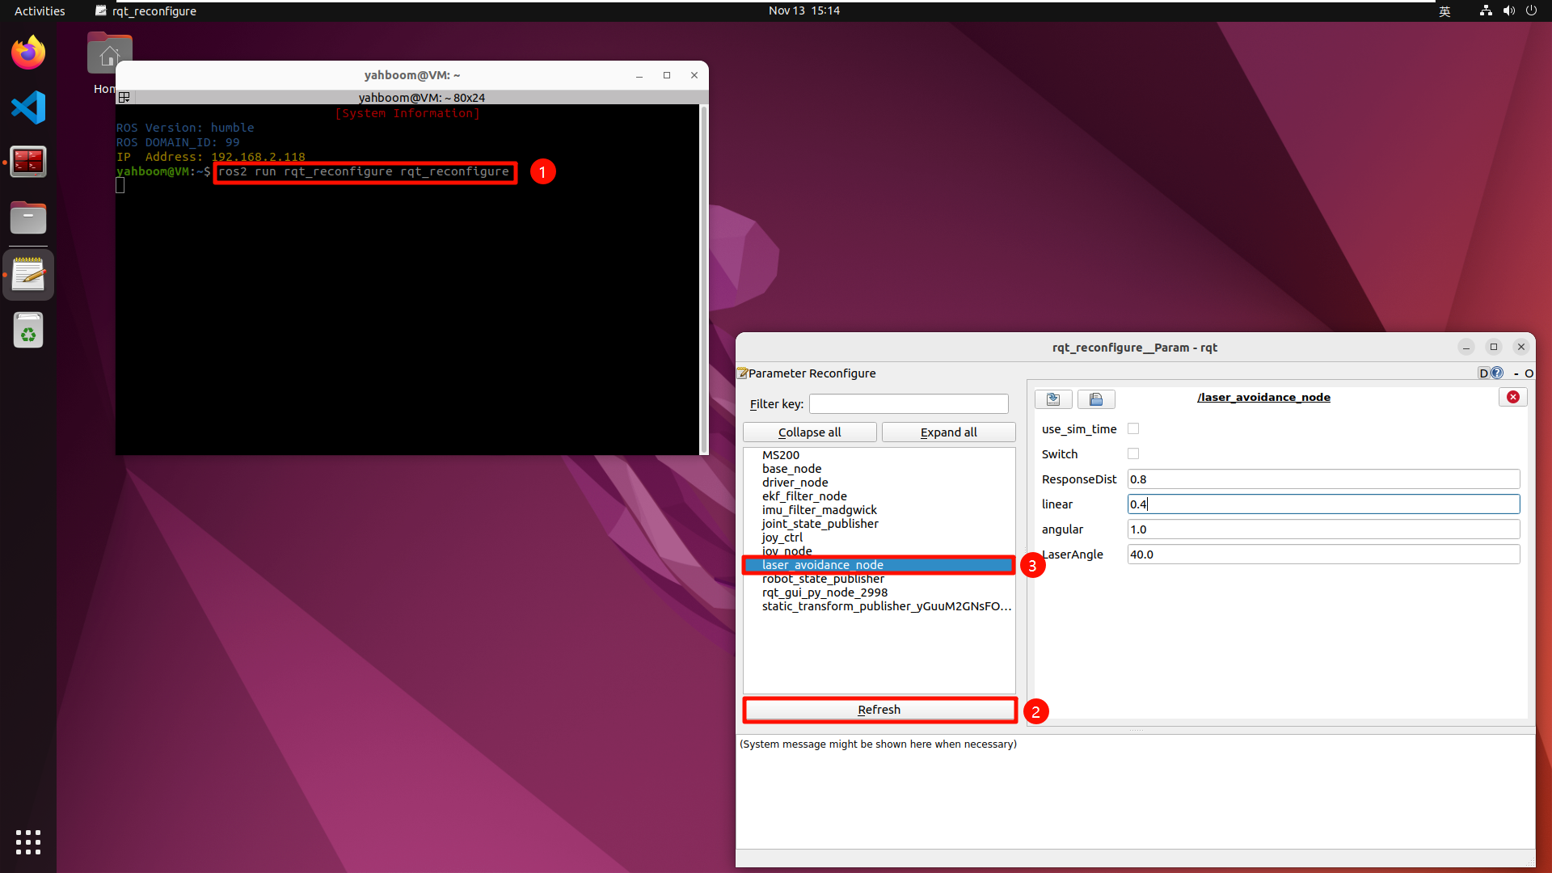Click the angular value field
The width and height of the screenshot is (1552, 873).
[x=1323, y=529]
